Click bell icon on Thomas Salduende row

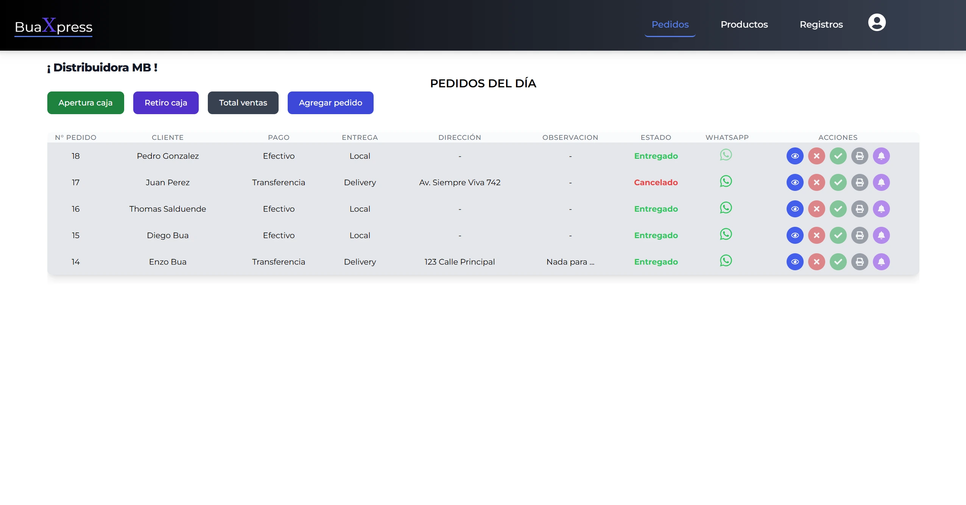click(881, 209)
